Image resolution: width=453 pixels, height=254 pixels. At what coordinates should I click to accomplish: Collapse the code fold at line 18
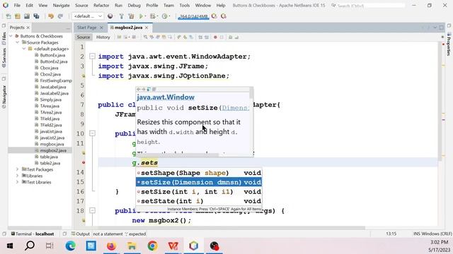(92, 210)
